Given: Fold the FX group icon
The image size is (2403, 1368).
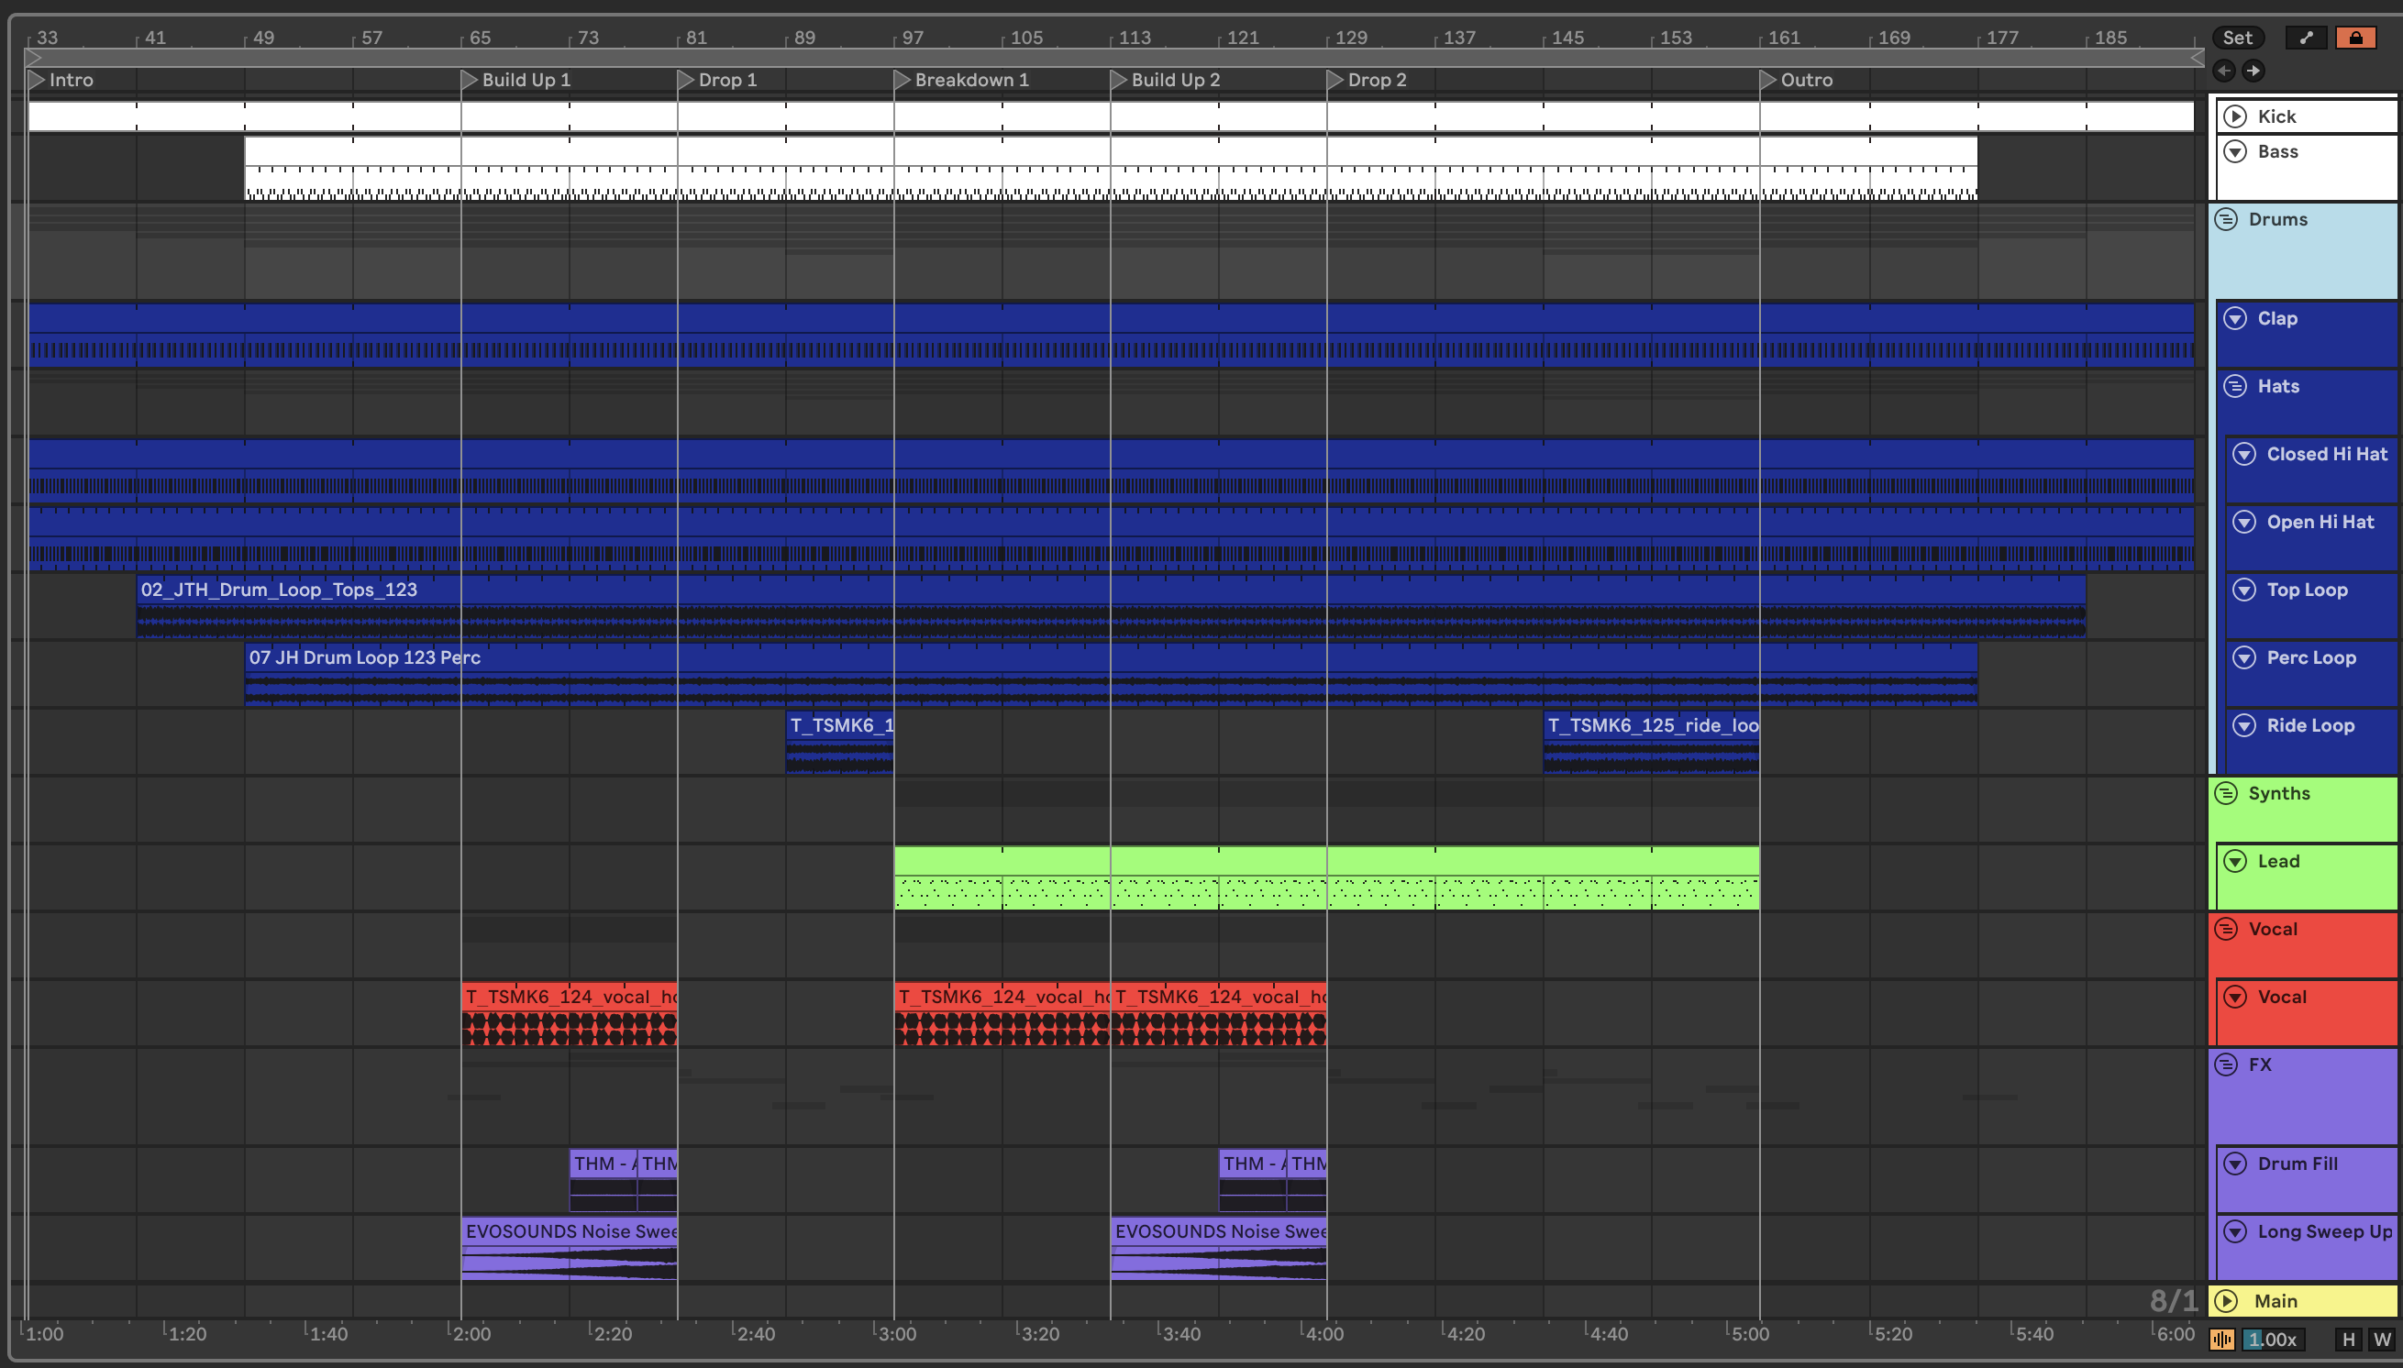Looking at the screenshot, I should [2225, 1065].
